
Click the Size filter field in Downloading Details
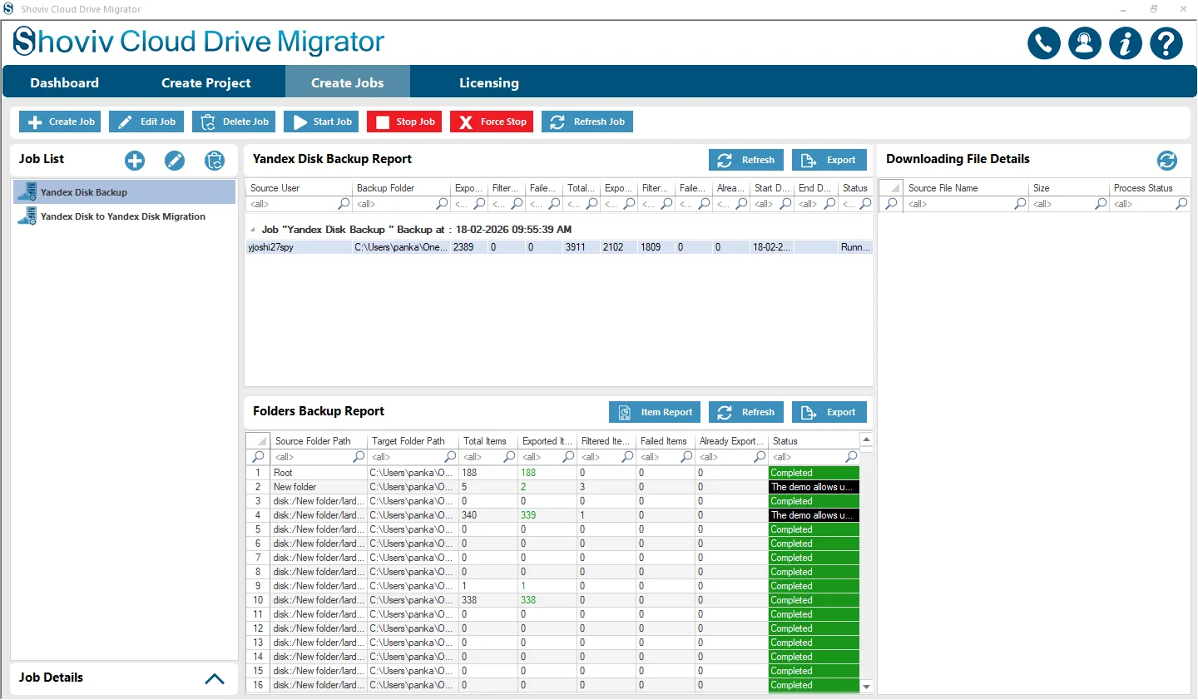click(1069, 204)
